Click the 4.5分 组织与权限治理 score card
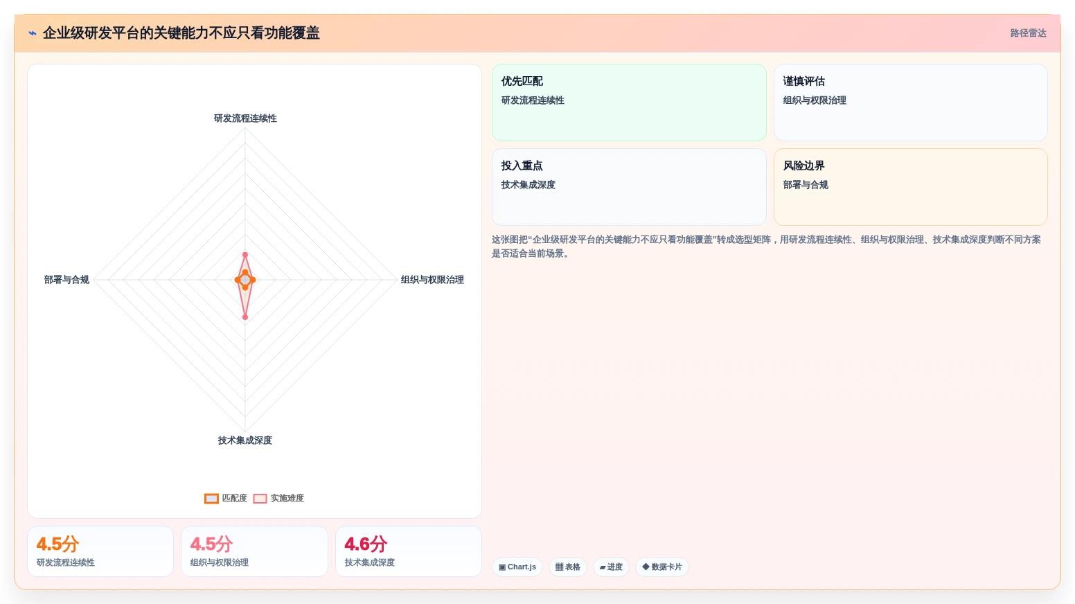 coord(254,551)
